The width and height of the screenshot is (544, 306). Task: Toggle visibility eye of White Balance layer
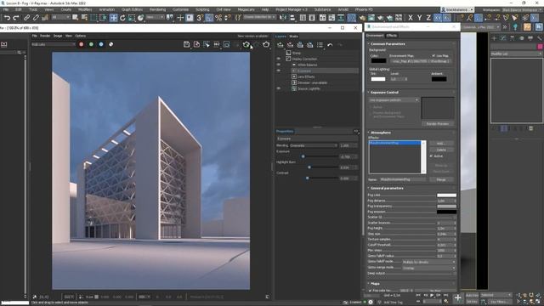tap(279, 65)
